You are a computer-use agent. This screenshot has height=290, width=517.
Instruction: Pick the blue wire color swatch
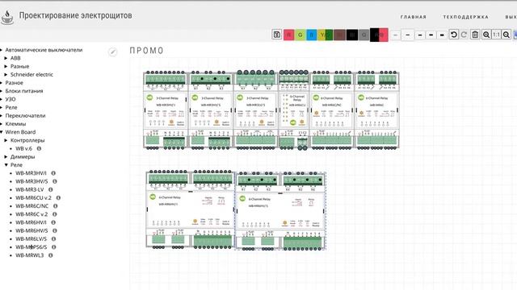[x=312, y=35]
